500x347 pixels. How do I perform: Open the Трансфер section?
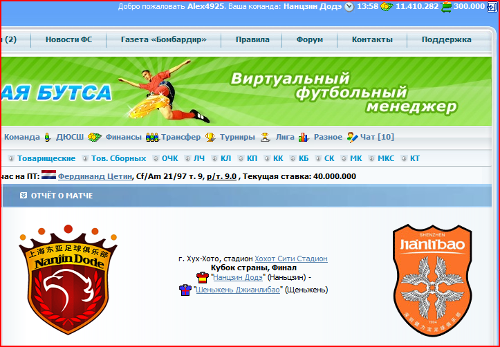[x=183, y=137]
